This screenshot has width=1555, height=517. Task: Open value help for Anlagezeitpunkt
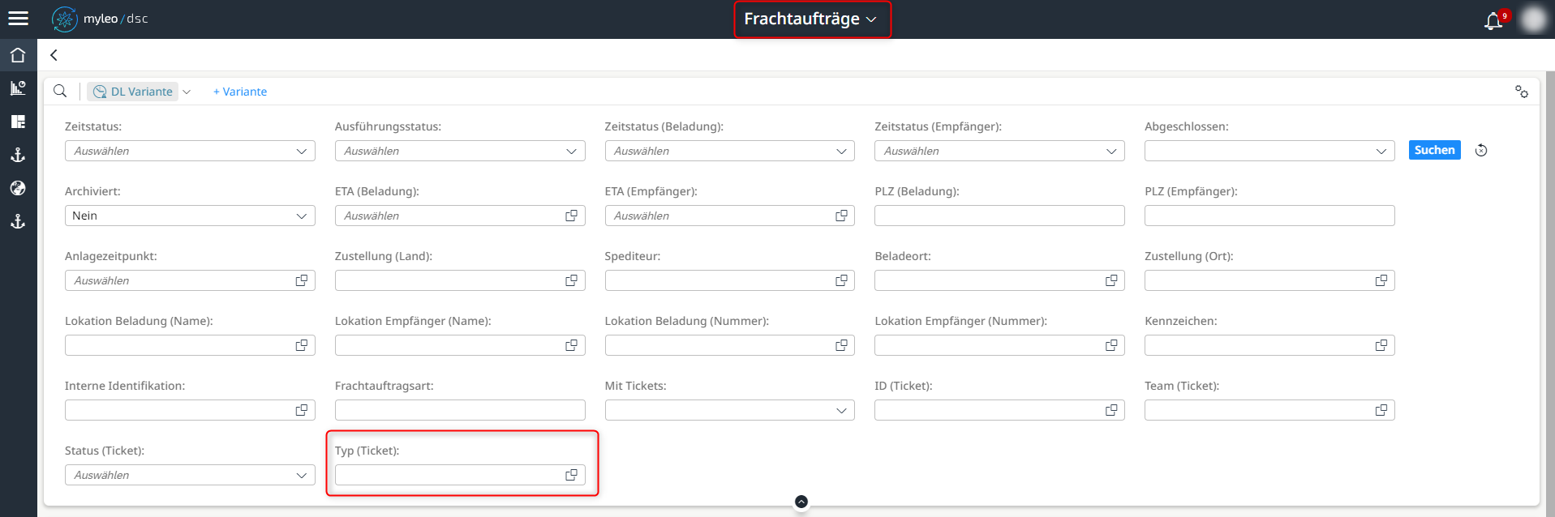(302, 280)
